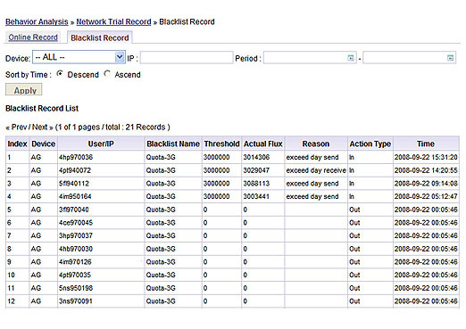Image resolution: width=466 pixels, height=329 pixels.
Task: Click the '21 Records' pagination summary text
Action: click(146, 127)
